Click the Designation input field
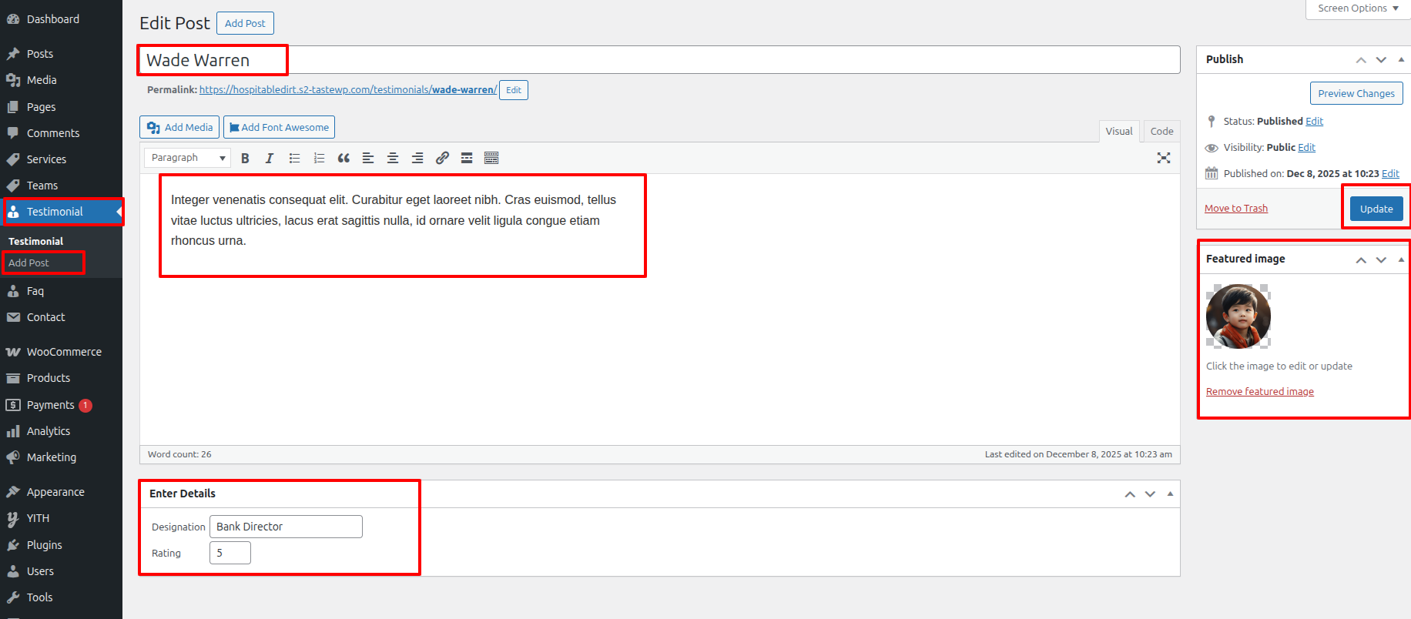 (286, 527)
